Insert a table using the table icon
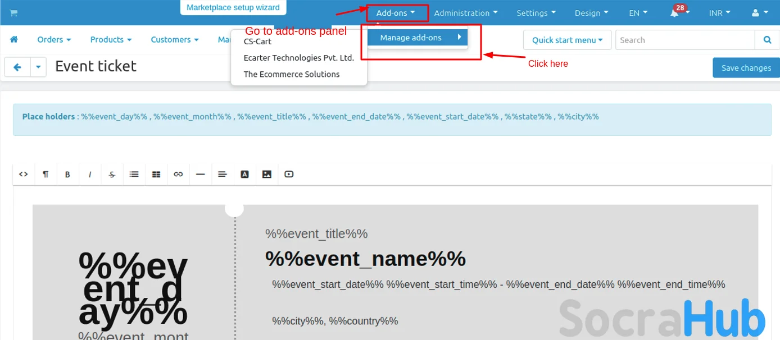The height and width of the screenshot is (340, 780). 156,174
